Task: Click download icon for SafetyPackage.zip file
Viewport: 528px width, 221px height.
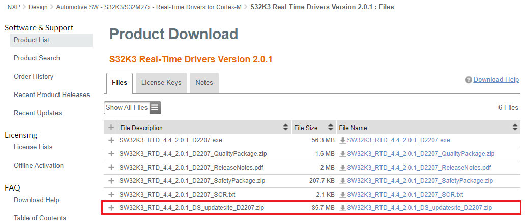Action: pos(343,181)
